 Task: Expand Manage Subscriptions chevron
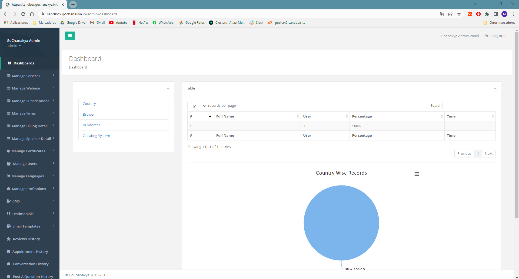pyautogui.click(x=54, y=101)
